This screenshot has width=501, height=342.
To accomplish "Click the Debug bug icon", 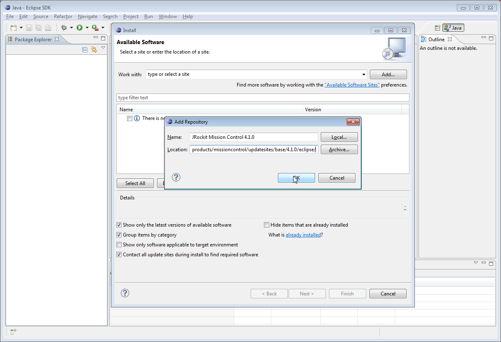I will coord(64,28).
